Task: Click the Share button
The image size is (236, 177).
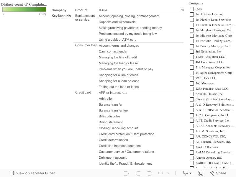Action: pyautogui.click(x=218, y=173)
